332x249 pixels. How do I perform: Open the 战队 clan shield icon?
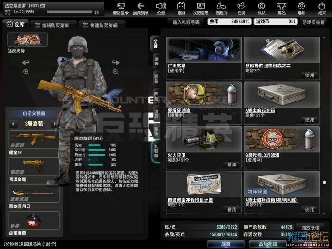261,9
